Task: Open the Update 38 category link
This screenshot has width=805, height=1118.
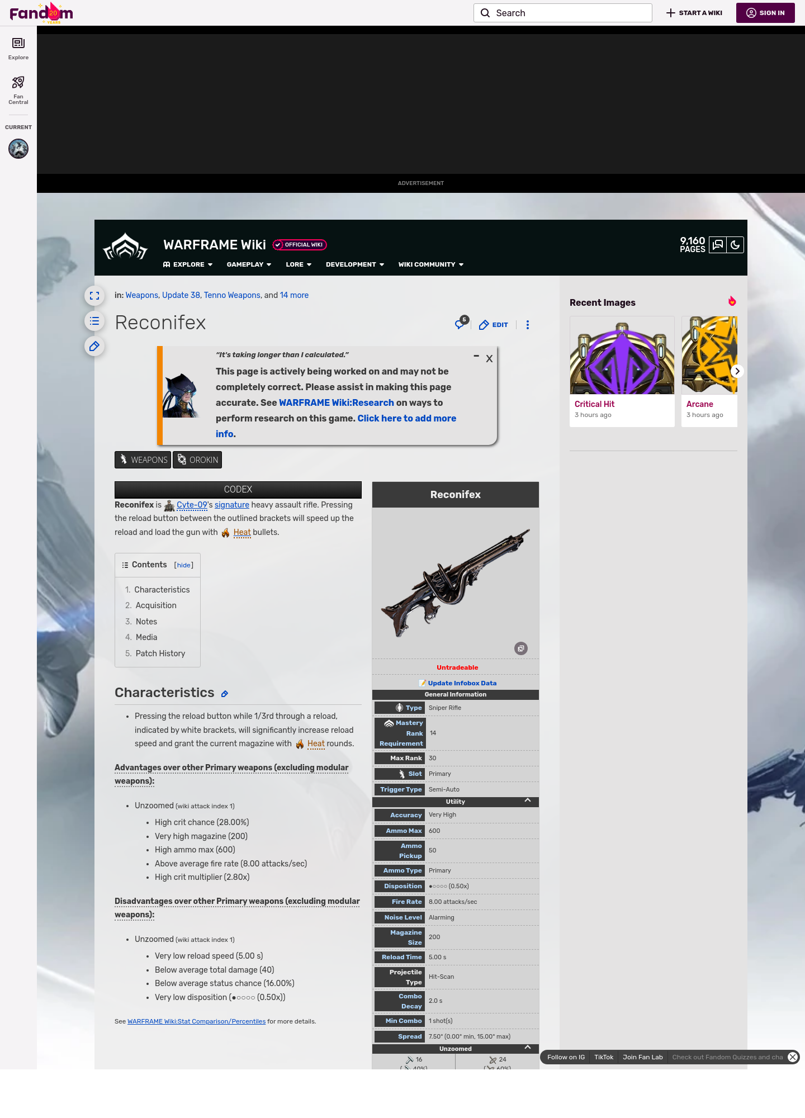Action: (x=181, y=295)
